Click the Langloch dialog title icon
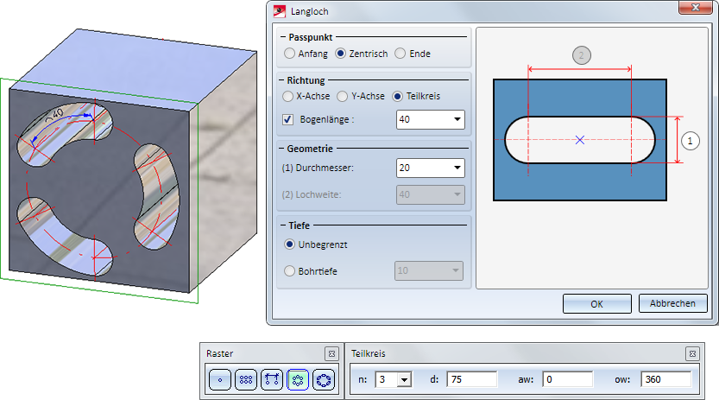 click(280, 11)
